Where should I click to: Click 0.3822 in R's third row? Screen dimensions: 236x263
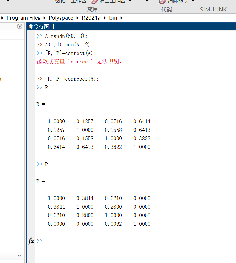tap(142, 138)
